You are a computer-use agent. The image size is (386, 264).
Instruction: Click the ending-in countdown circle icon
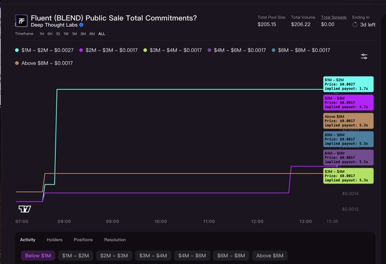click(x=355, y=24)
